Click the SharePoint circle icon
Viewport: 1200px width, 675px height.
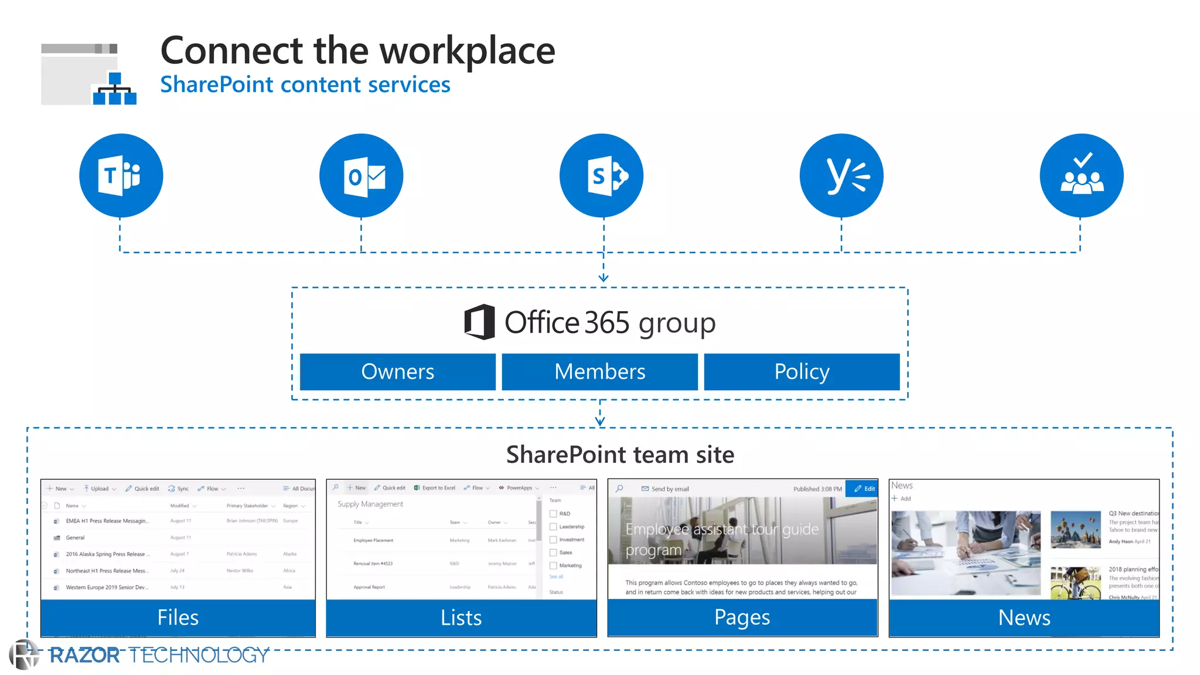click(601, 175)
